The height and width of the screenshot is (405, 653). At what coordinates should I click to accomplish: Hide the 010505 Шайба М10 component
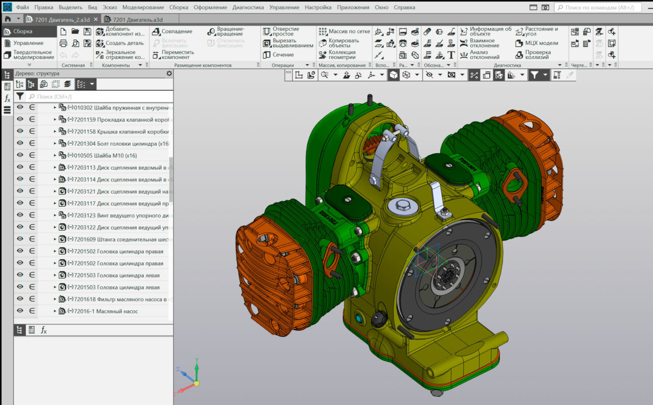point(20,155)
